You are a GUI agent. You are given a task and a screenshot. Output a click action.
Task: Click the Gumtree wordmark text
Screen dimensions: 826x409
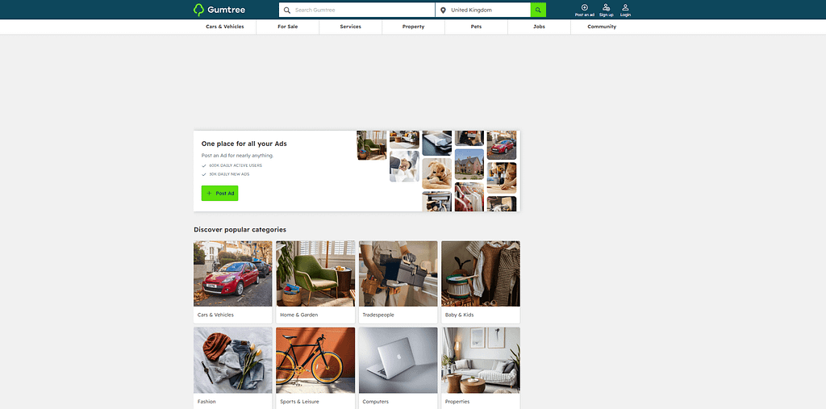coord(226,10)
